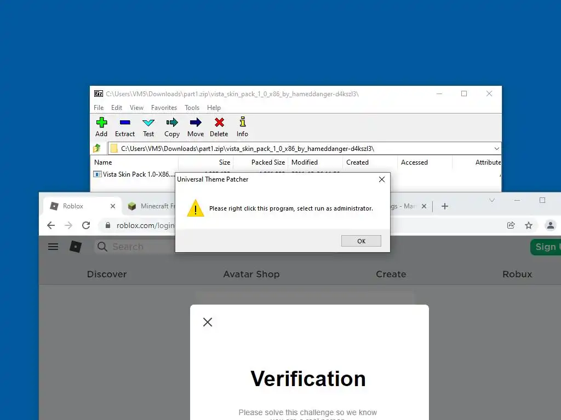Click the Roblox logo on the site header
Screen dimensions: 561x420
[x=75, y=247]
